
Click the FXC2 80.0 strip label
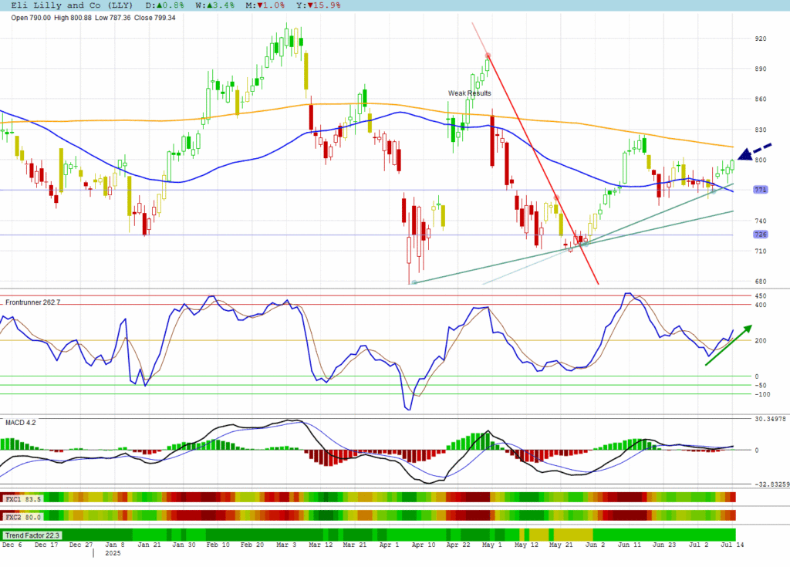22,517
